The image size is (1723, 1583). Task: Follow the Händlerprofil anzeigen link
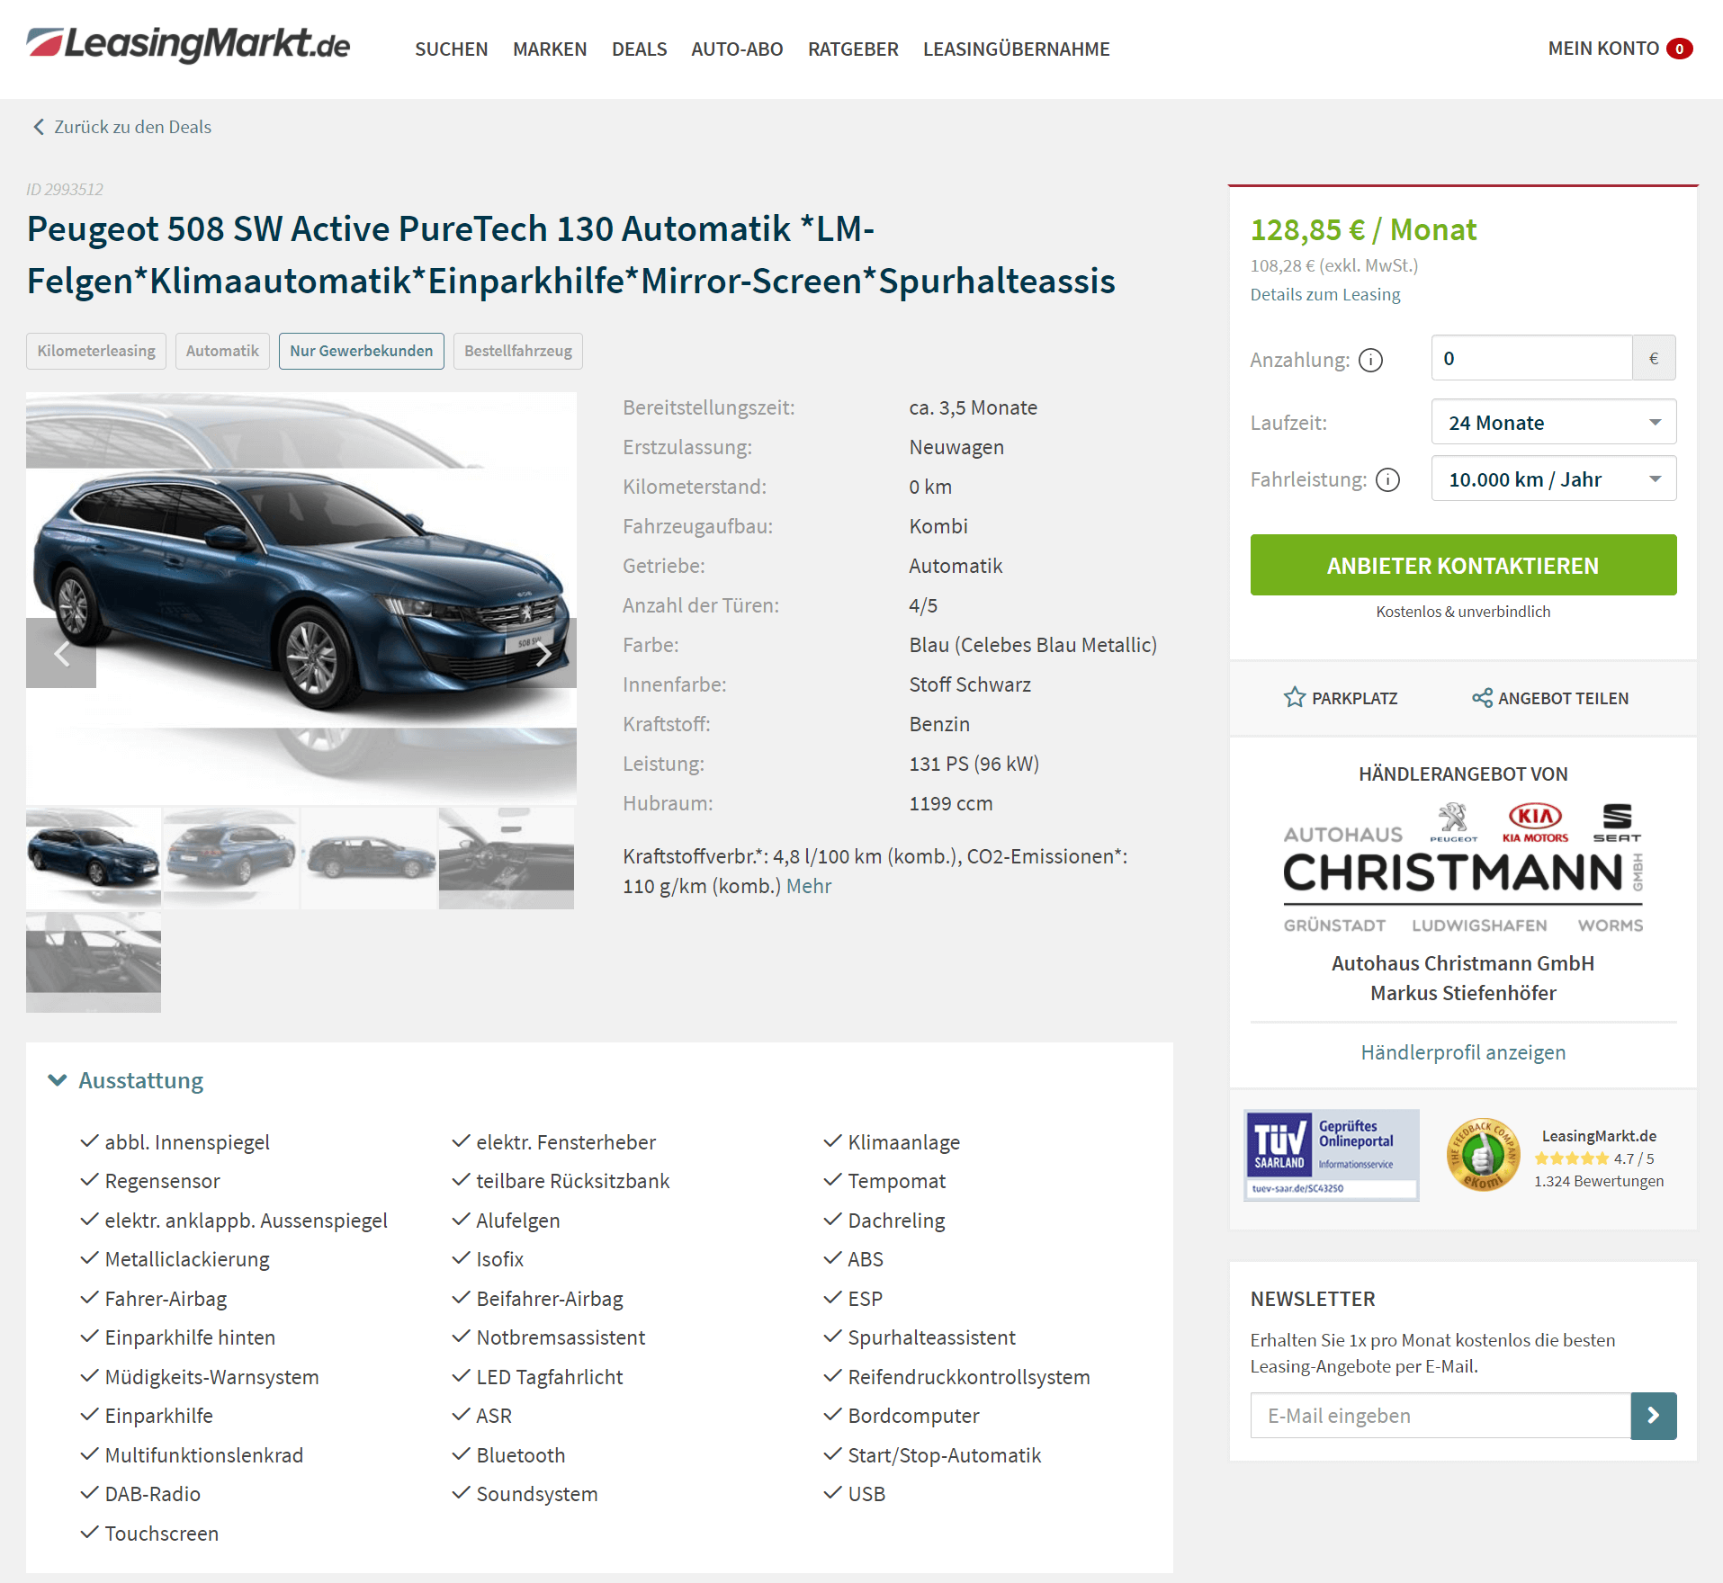click(x=1463, y=1052)
